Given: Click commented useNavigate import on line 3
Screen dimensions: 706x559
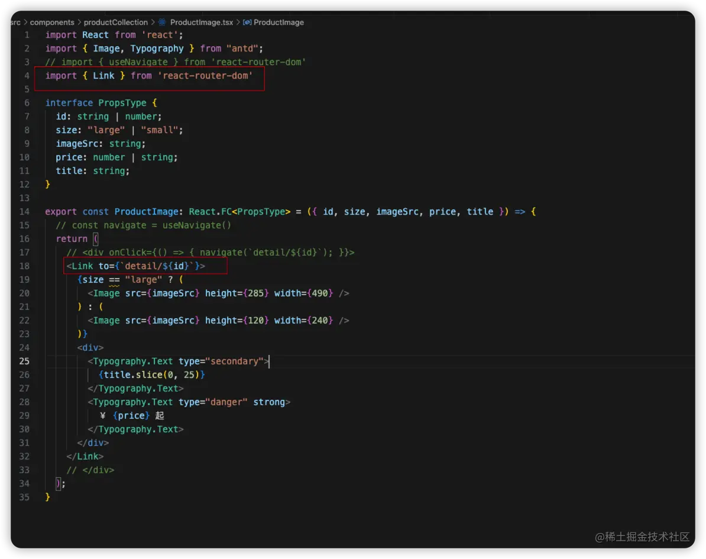Looking at the screenshot, I should click(x=175, y=62).
